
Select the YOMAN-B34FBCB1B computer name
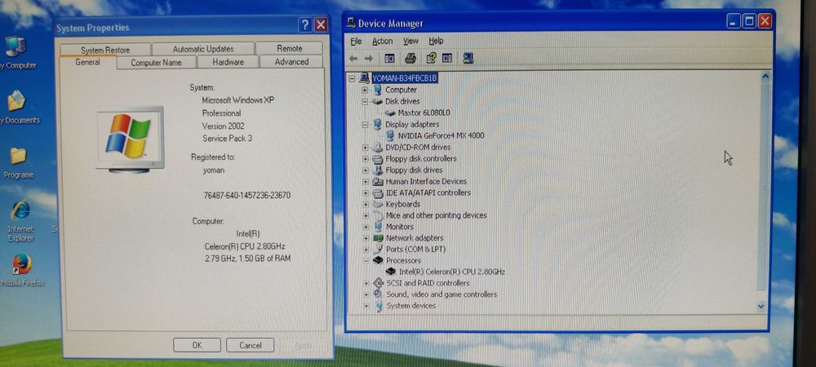(x=405, y=78)
